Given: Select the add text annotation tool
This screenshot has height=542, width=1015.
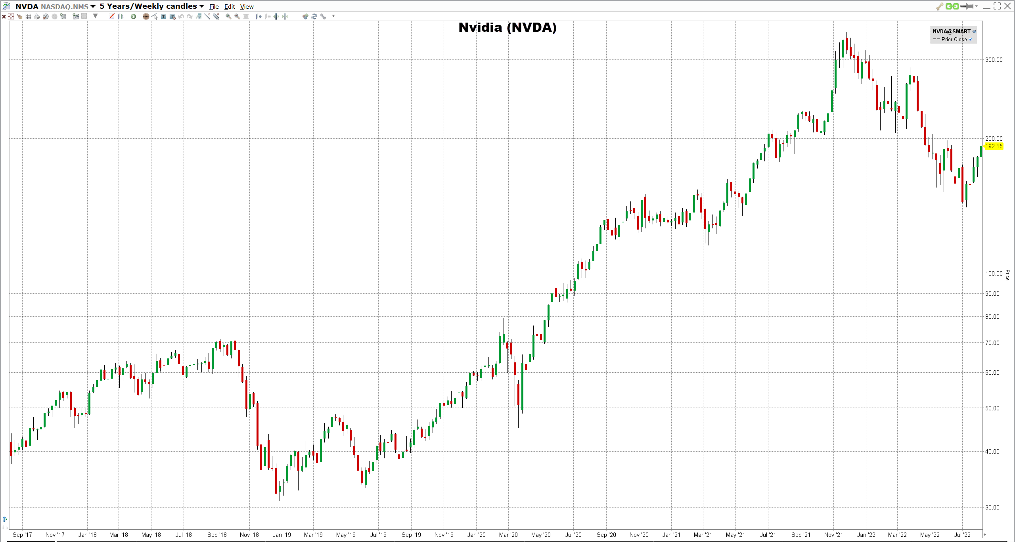Looking at the screenshot, I should tap(163, 16).
